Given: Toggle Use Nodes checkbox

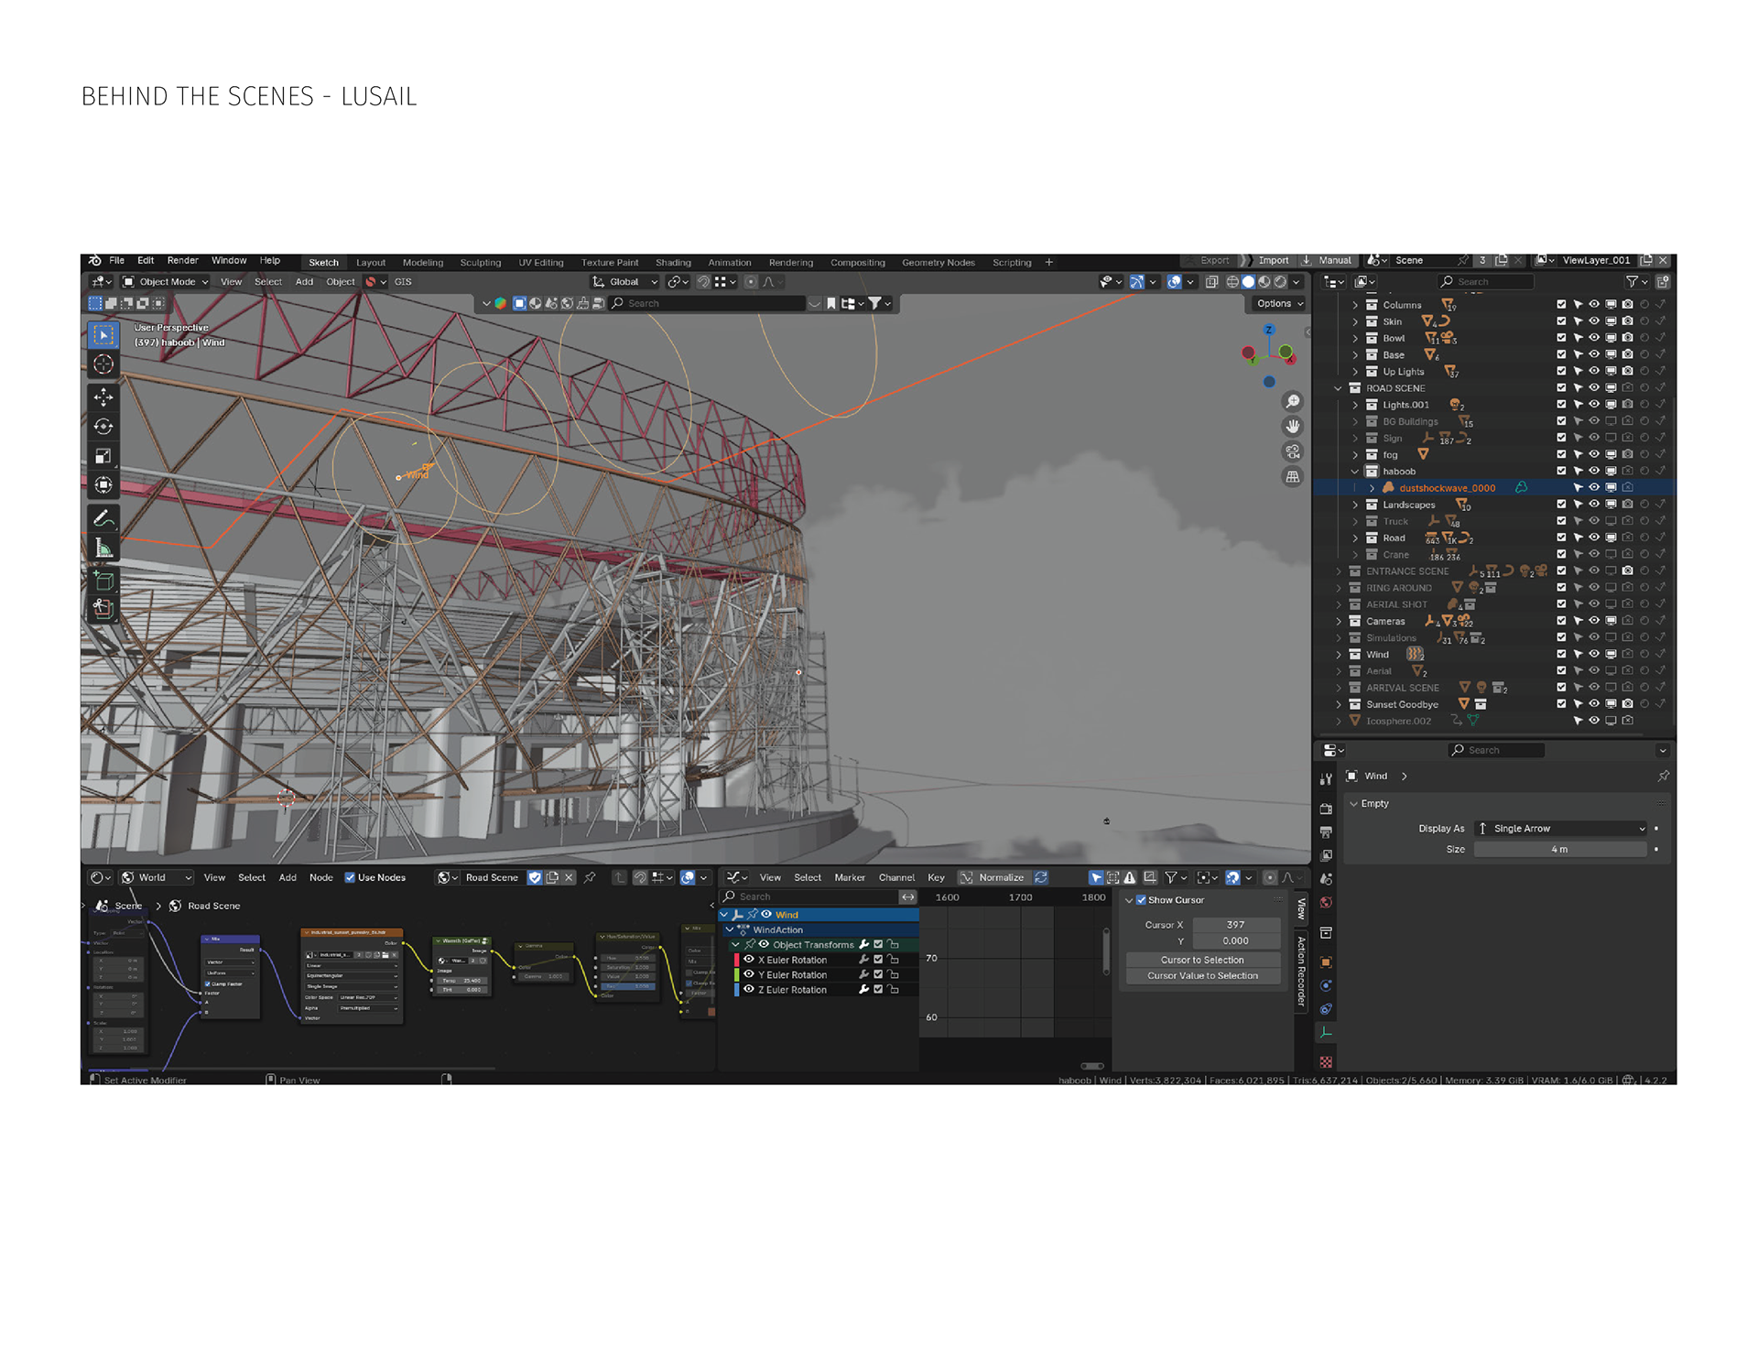Looking at the screenshot, I should point(350,877).
